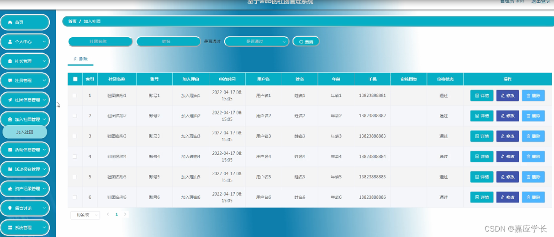Click 修改 for the 社团名称3 row

tap(508, 136)
